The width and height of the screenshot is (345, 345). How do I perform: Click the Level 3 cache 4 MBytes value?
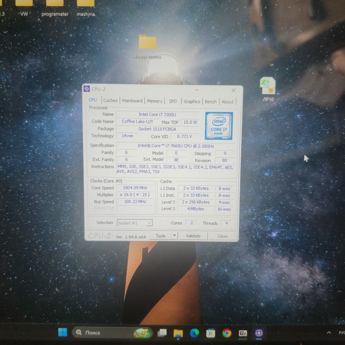coord(196,209)
